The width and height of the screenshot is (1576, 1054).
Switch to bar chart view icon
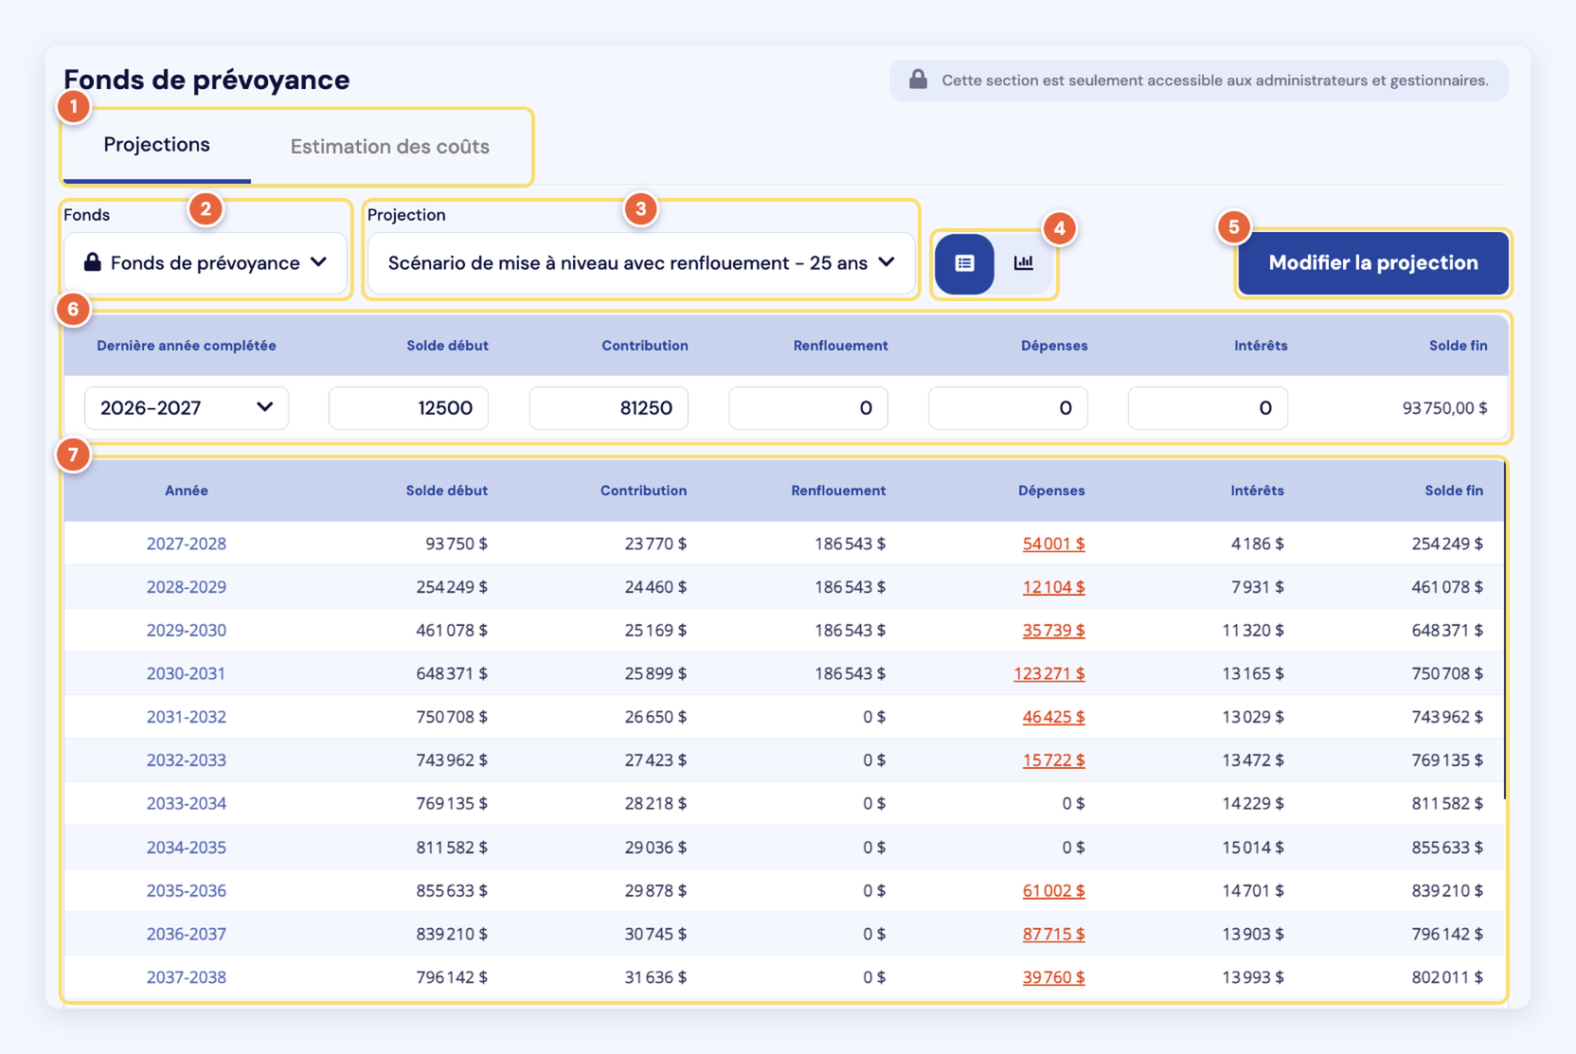pos(1024,263)
